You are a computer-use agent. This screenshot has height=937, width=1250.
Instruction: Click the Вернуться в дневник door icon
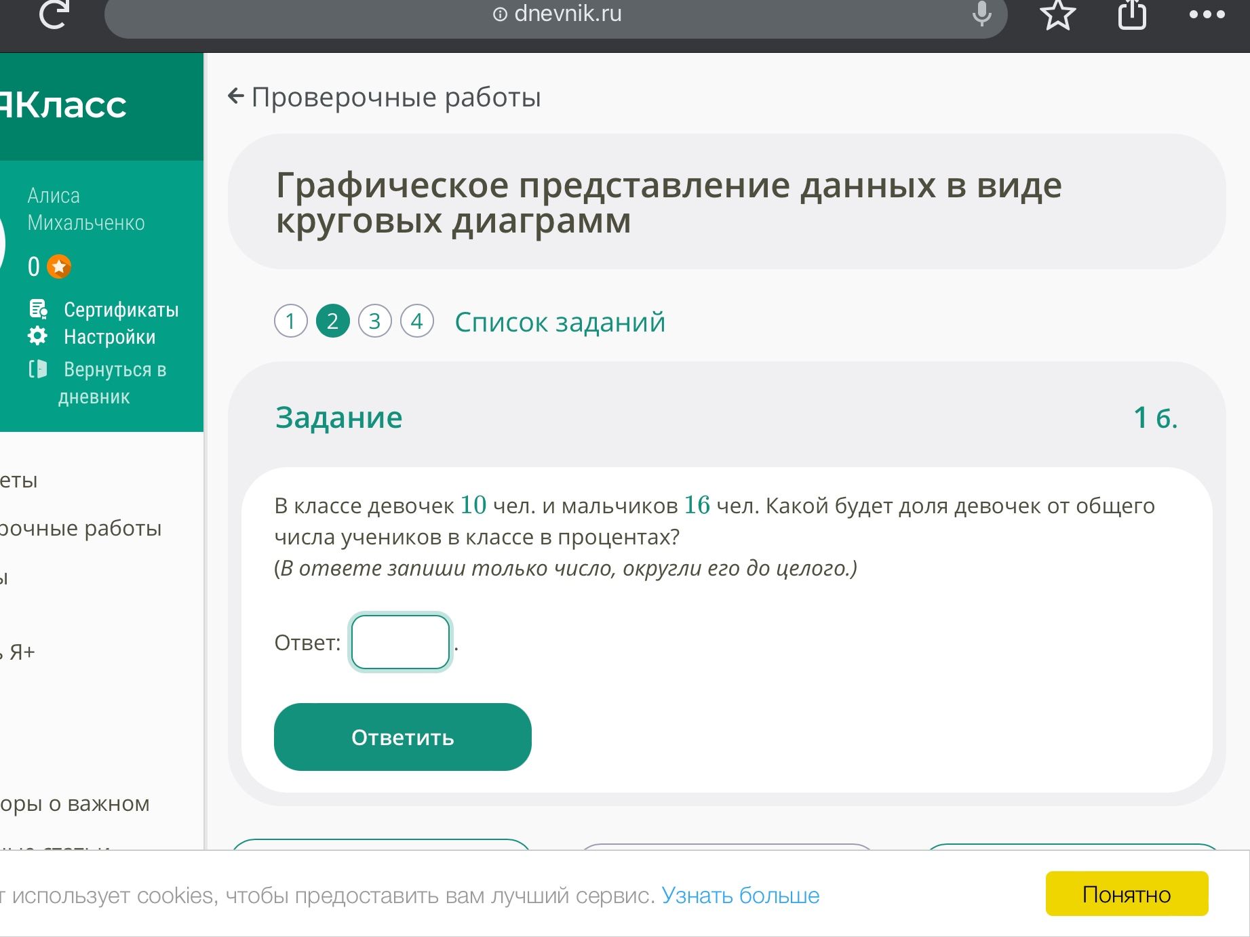point(38,369)
